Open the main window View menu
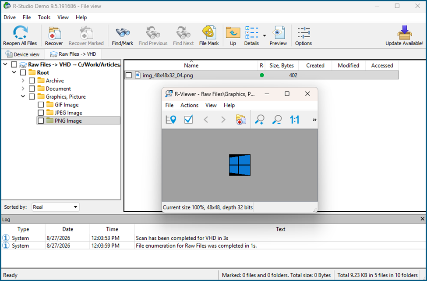 63,17
